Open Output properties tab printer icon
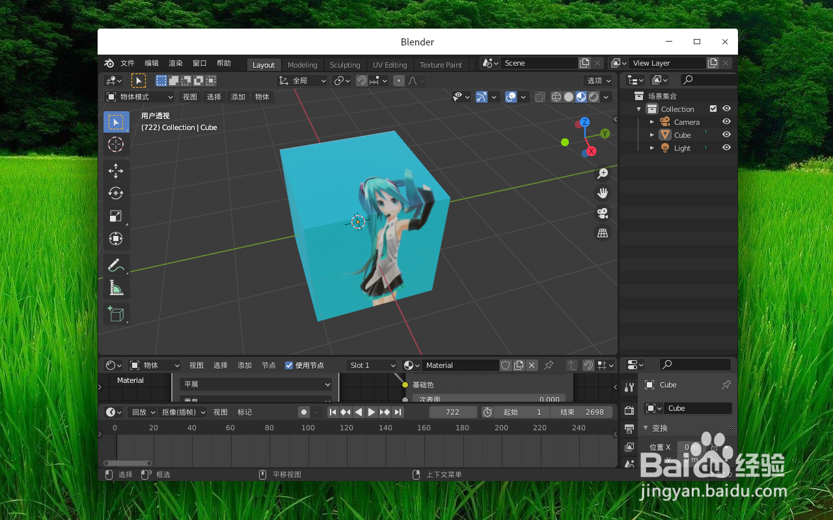Viewport: 833px width, 520px height. coord(629,428)
